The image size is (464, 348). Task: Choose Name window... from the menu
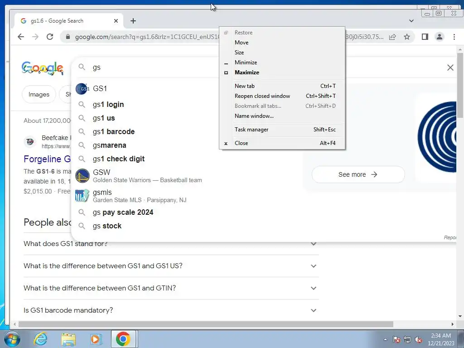click(x=282, y=116)
